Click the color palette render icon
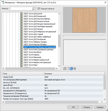 click(x=75, y=69)
